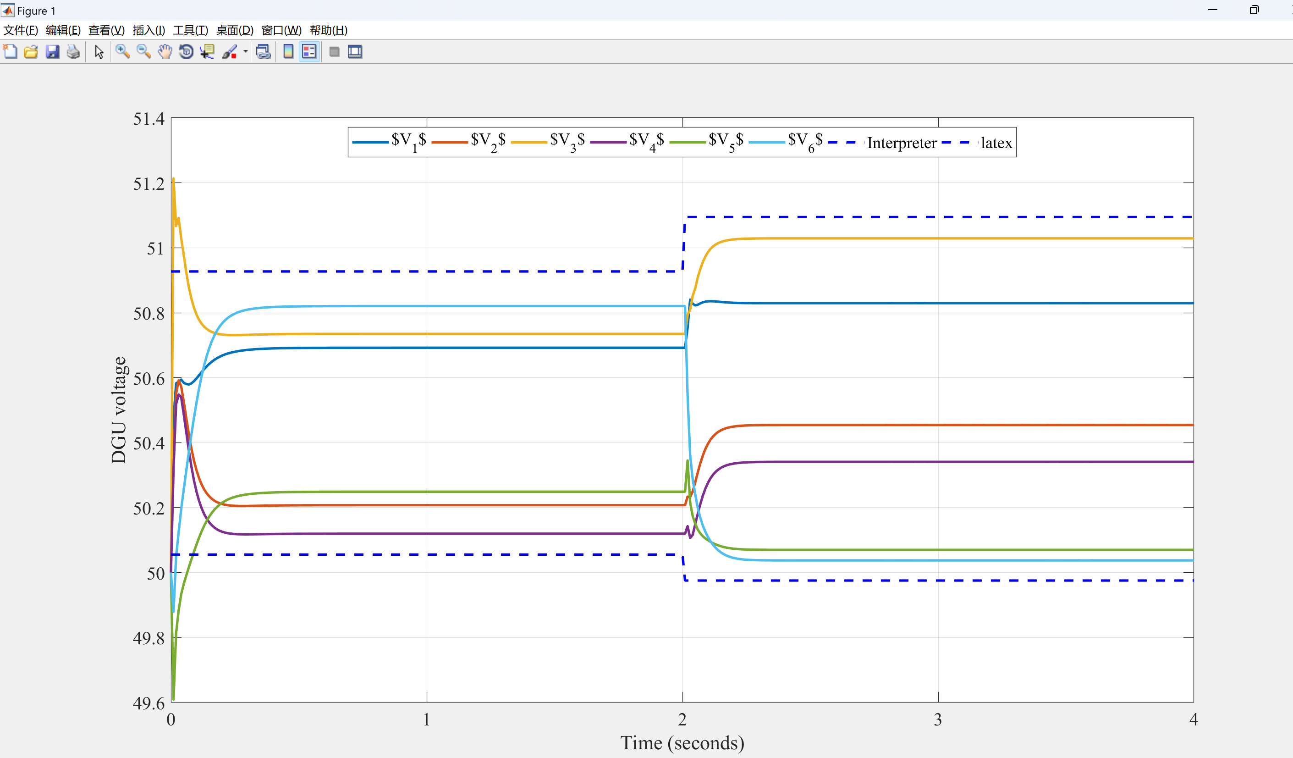The image size is (1293, 758).
Task: Click the 50.8 y-axis tick label
Action: (149, 314)
